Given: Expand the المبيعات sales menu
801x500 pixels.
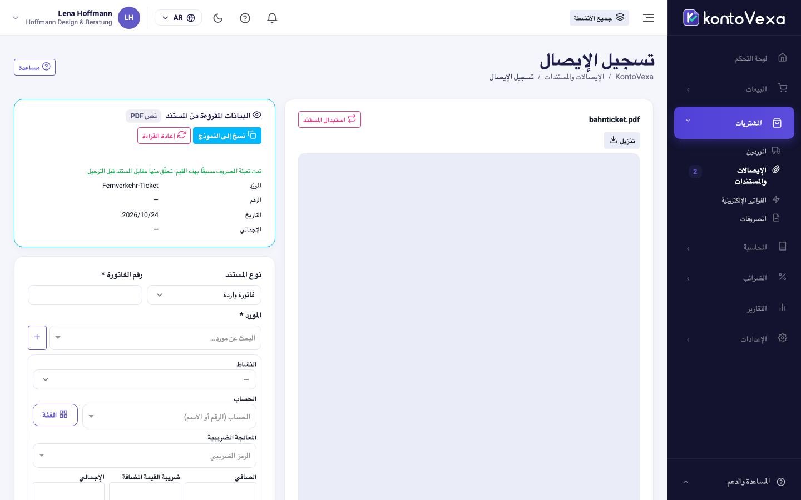Looking at the screenshot, I should [x=734, y=88].
